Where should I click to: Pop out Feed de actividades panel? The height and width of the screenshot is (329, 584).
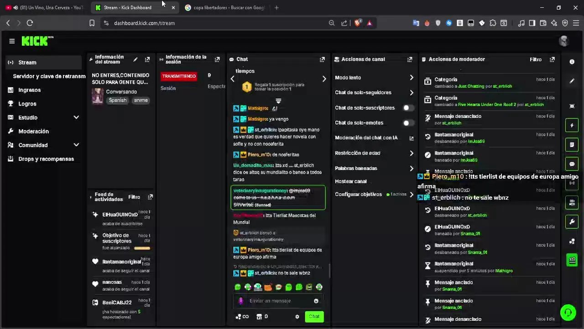coord(150,197)
